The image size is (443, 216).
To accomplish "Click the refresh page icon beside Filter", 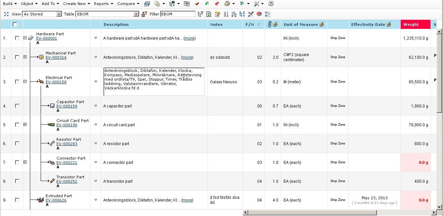I will [209, 14].
